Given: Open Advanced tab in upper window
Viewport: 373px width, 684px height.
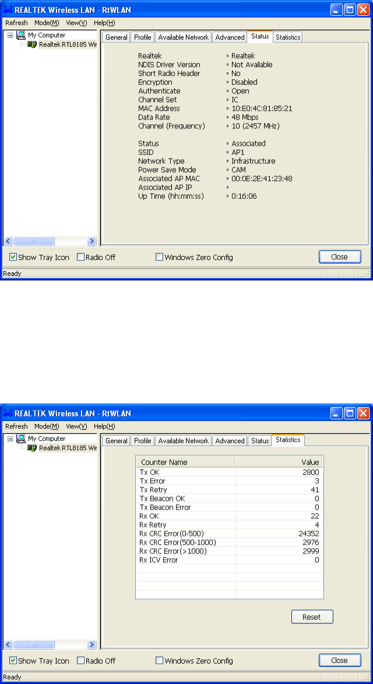Looking at the screenshot, I should point(230,37).
